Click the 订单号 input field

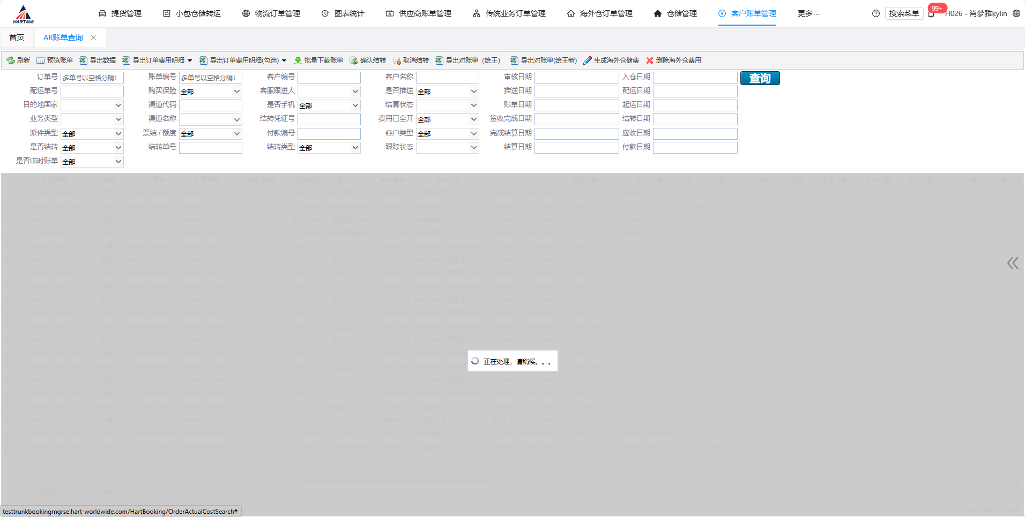(92, 78)
